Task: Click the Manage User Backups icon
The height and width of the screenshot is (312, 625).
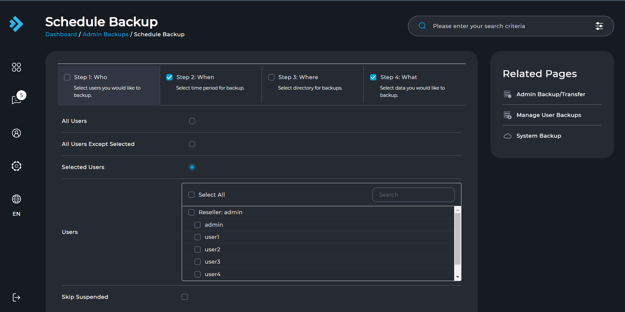Action: 508,115
